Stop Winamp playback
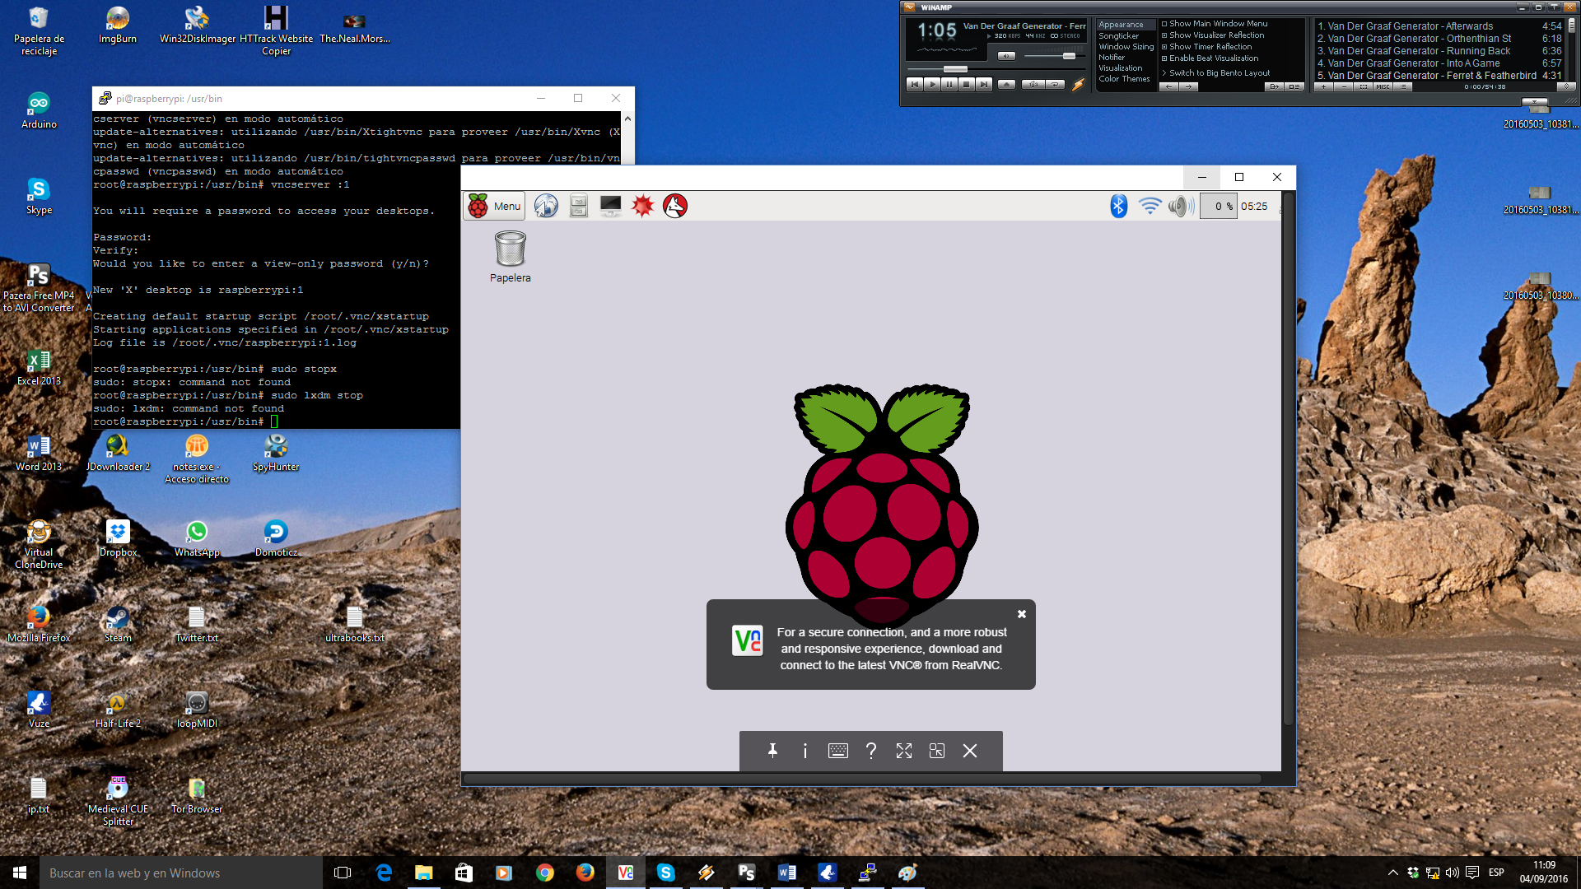 click(967, 84)
